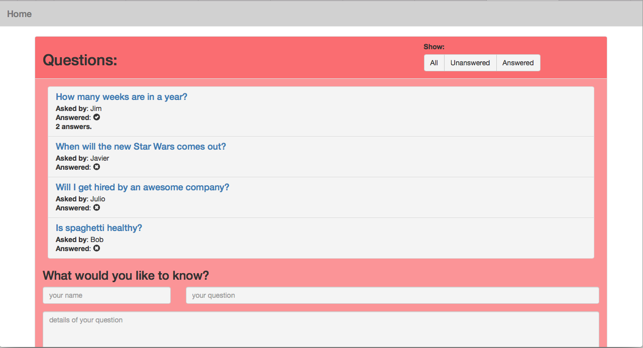Click the 'Questions:' panel heading
Viewport: 643px width, 348px height.
80,60
